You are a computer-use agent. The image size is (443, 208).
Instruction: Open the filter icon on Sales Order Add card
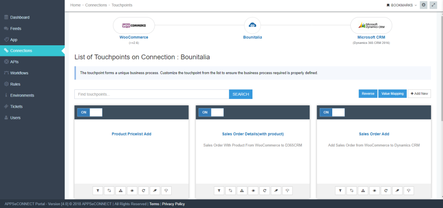coord(340,191)
